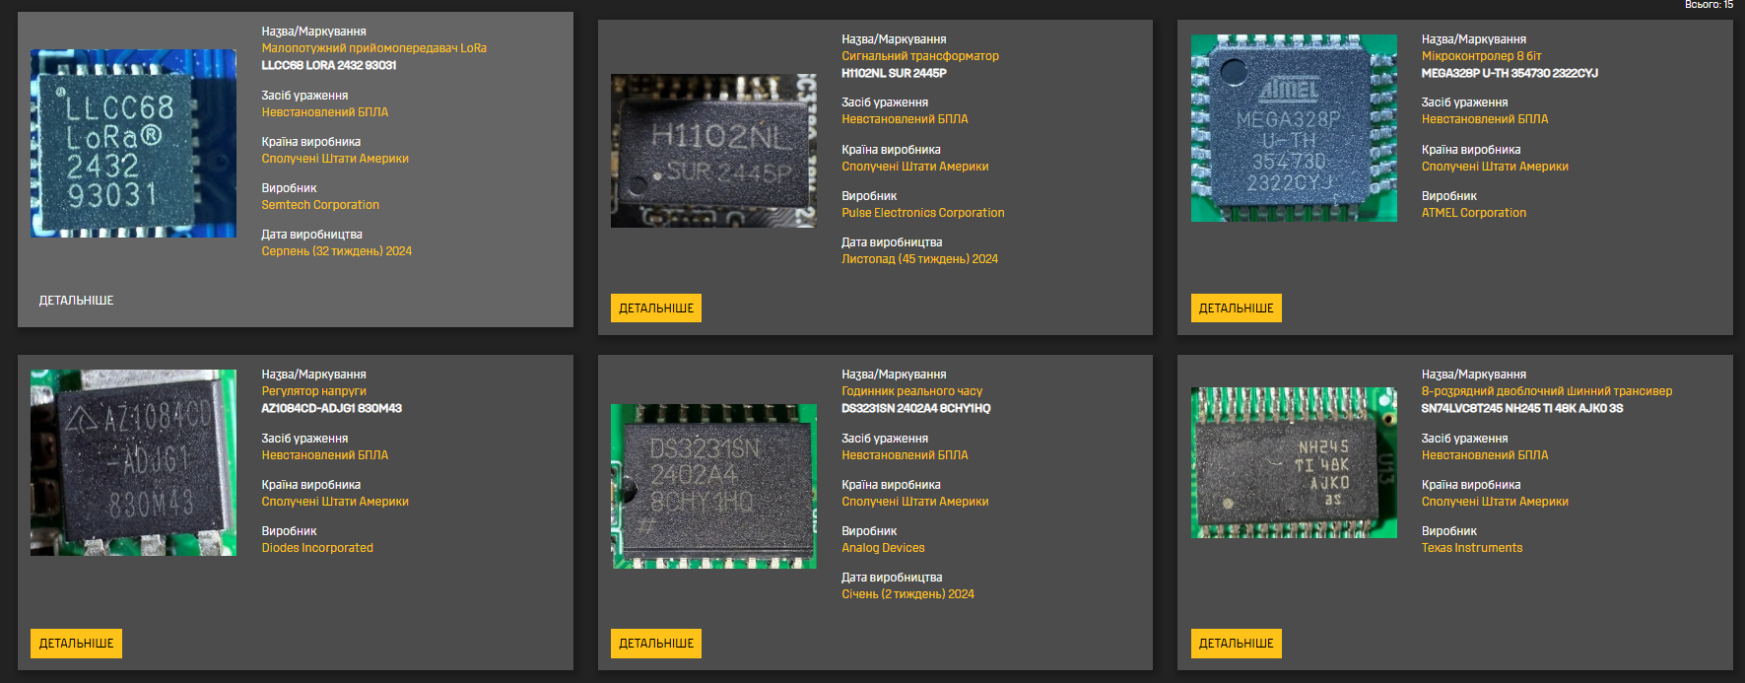
Task: Open the H1102NL transformer chip photo
Action: (x=713, y=151)
